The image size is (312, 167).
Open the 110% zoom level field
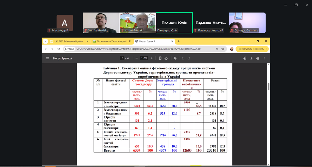tap(144, 58)
